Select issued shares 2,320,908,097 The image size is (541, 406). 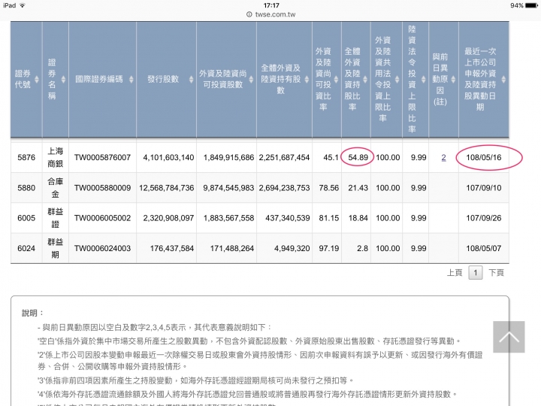[168, 218]
